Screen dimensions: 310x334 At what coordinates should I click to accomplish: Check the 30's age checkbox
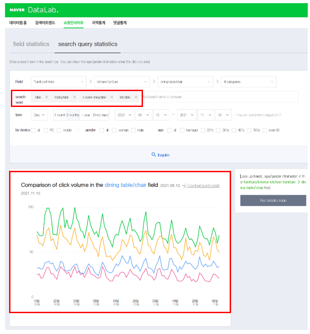pyautogui.click(x=218, y=131)
